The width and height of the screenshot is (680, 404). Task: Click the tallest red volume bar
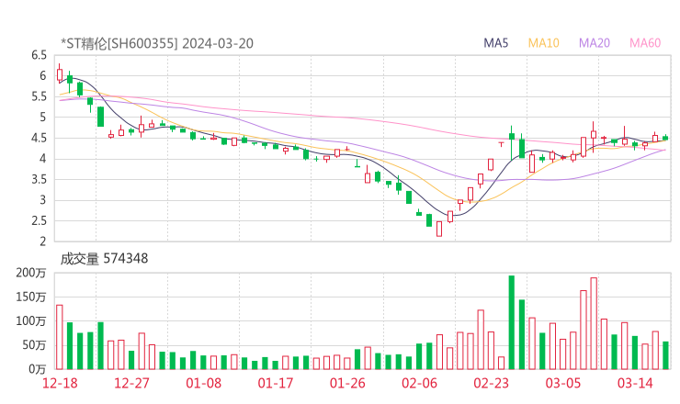coord(594,322)
